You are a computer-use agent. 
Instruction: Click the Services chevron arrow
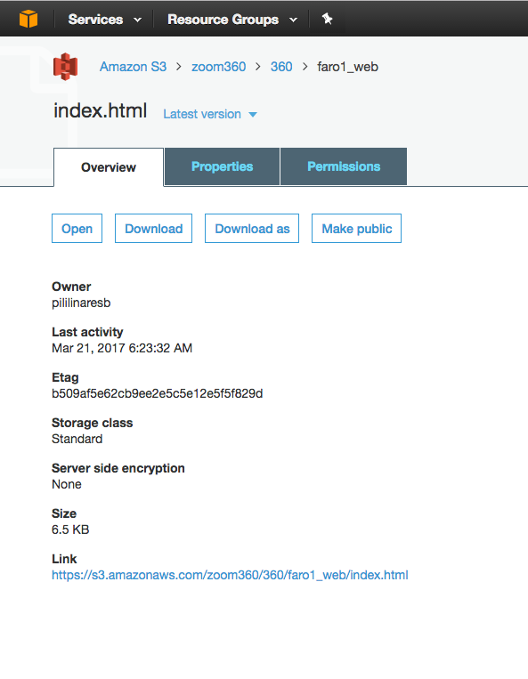click(138, 20)
